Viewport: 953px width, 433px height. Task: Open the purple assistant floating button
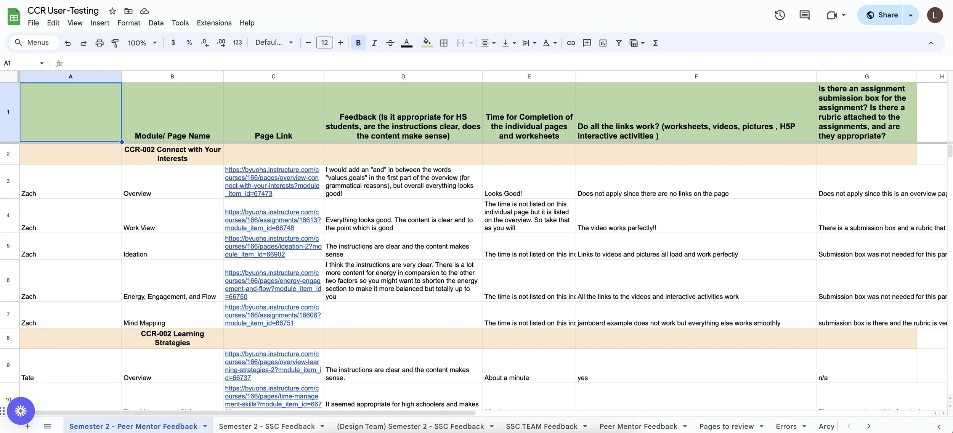(21, 411)
